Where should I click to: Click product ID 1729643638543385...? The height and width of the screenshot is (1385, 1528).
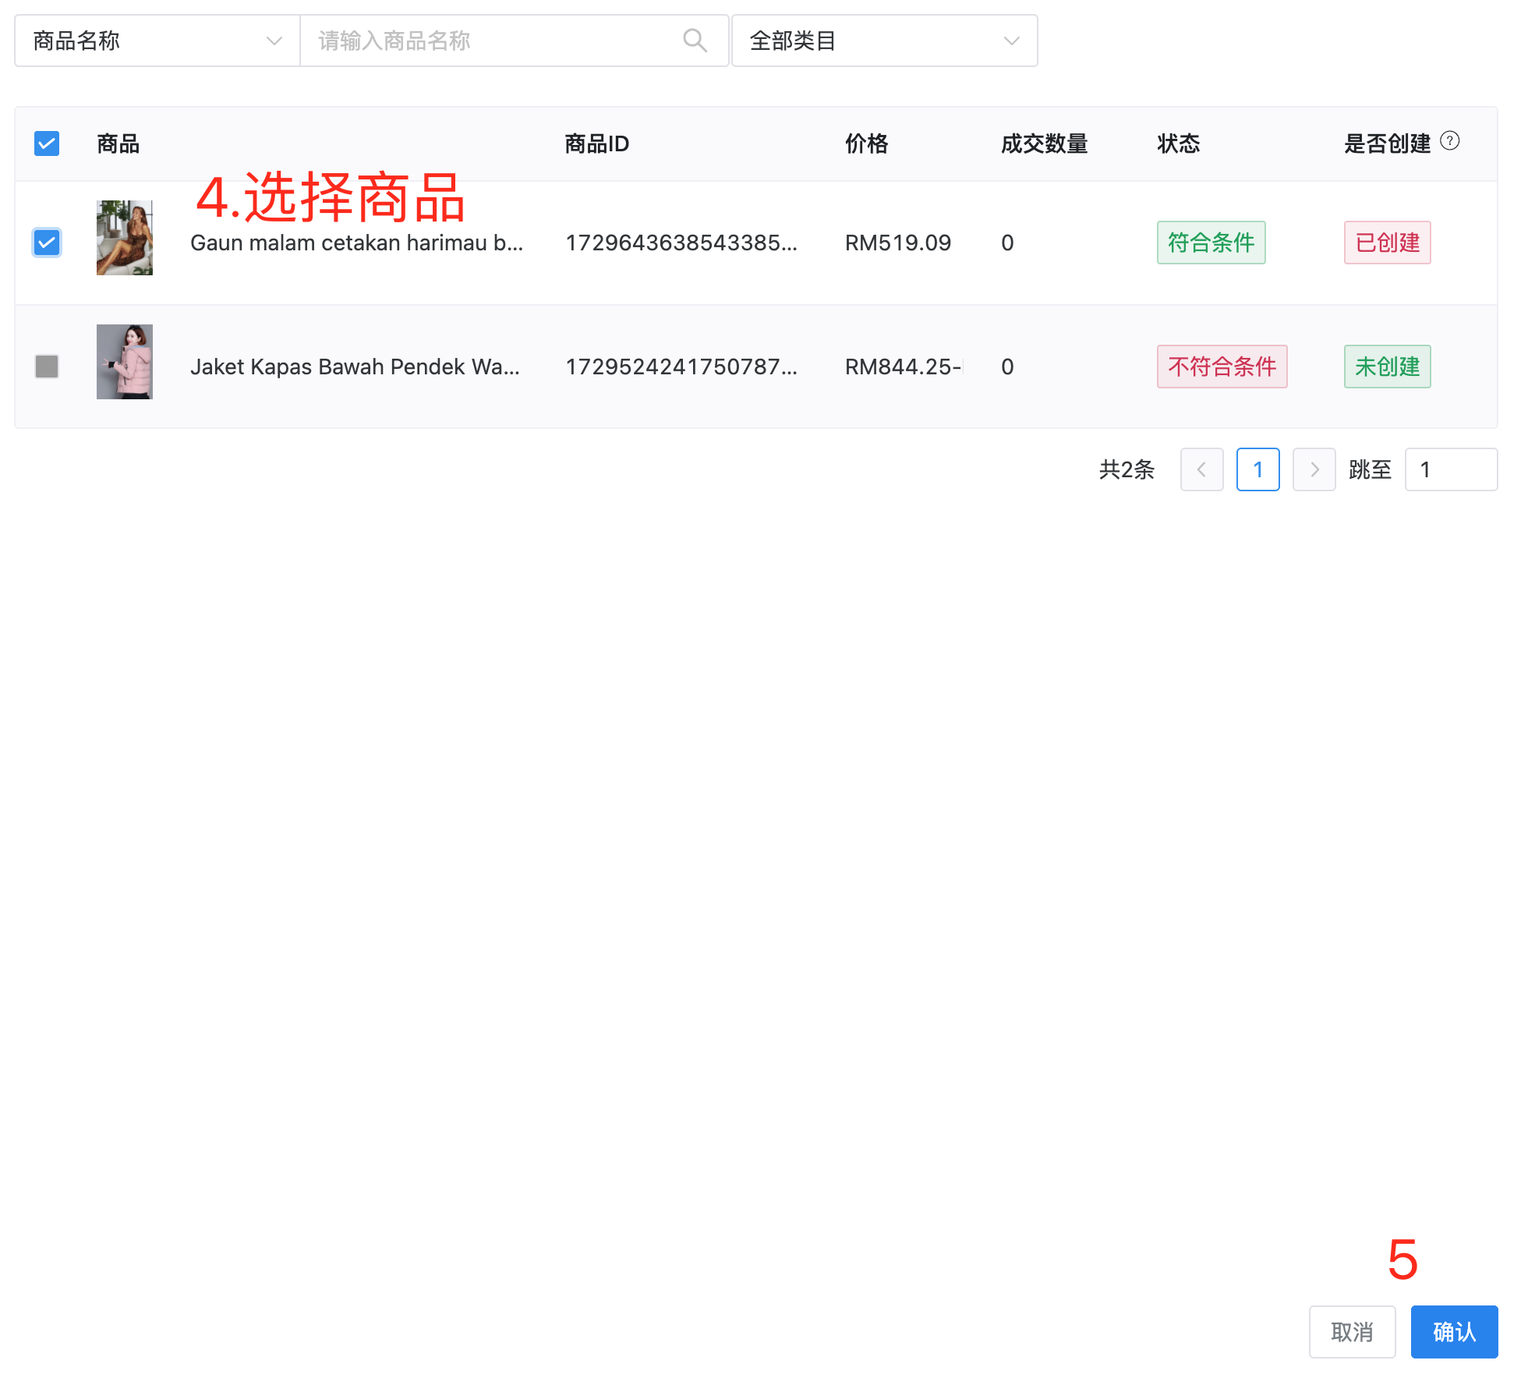click(681, 243)
